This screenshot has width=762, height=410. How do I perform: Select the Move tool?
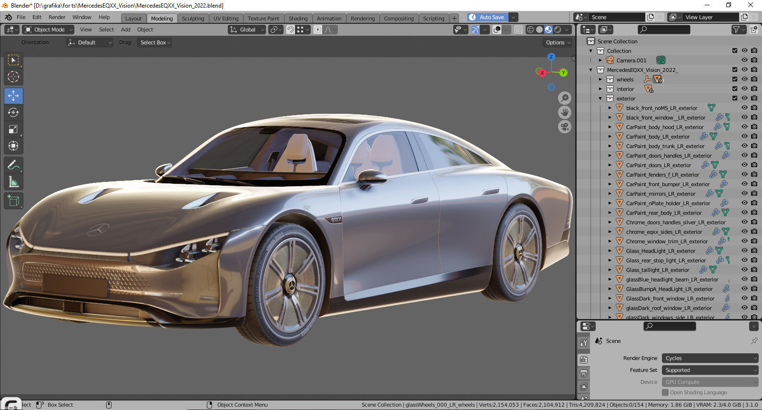[x=13, y=96]
